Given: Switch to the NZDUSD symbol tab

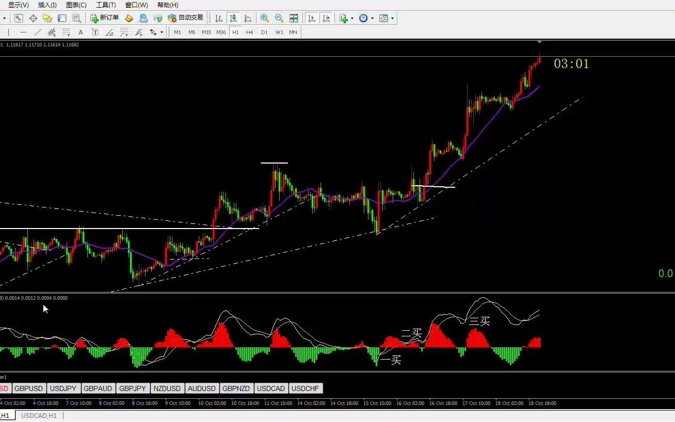Looking at the screenshot, I should pyautogui.click(x=168, y=388).
